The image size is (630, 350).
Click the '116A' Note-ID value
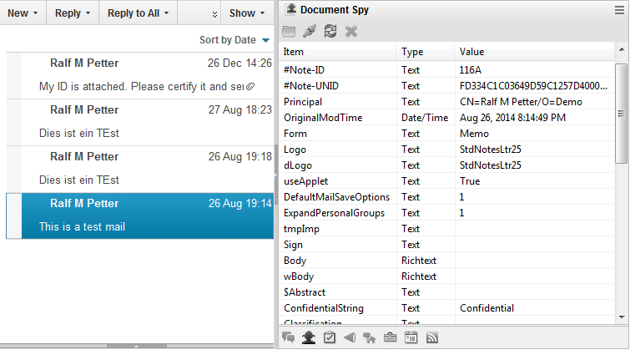click(x=470, y=70)
